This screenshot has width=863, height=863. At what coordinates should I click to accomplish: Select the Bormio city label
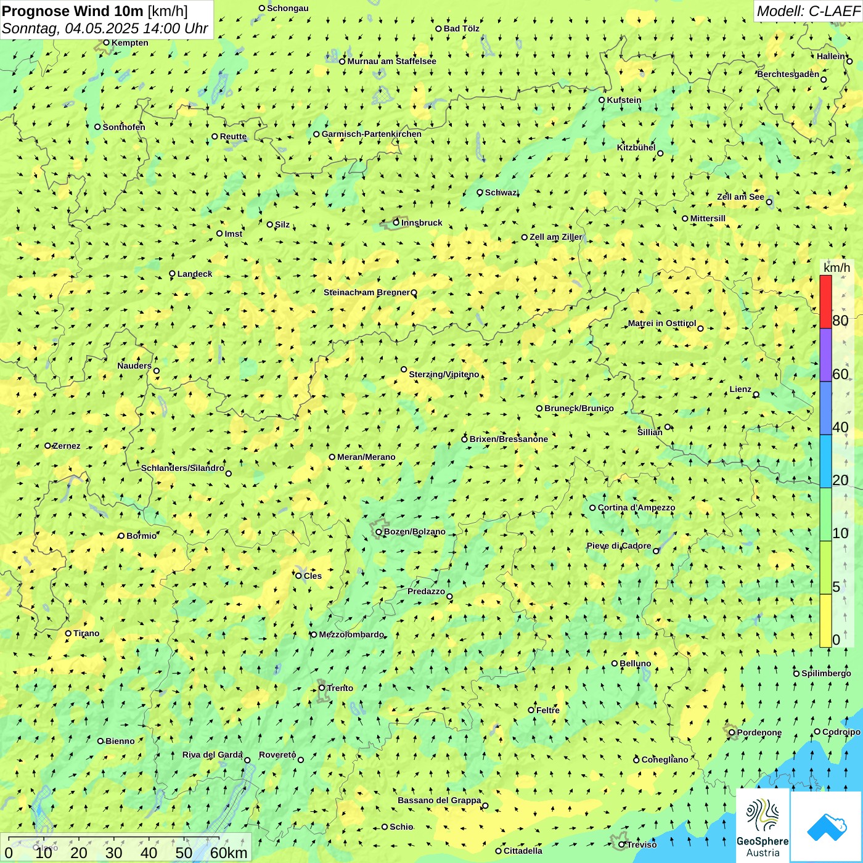pos(141,536)
